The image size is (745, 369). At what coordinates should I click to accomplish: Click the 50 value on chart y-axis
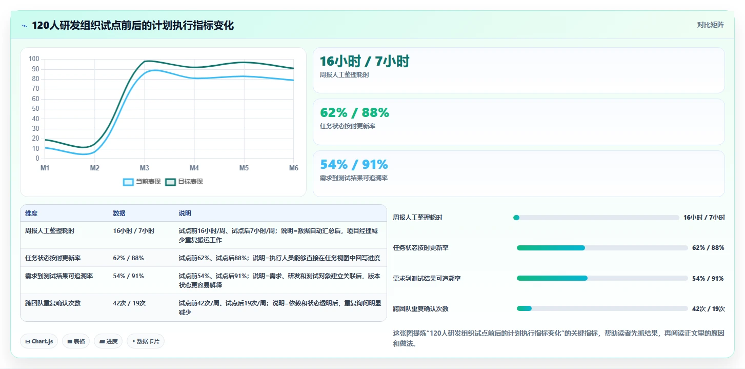[35, 109]
